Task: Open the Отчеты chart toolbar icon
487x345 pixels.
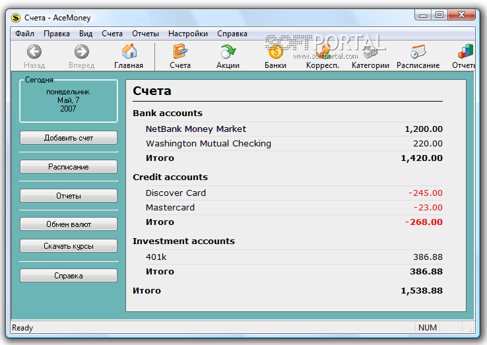Action: [x=465, y=51]
